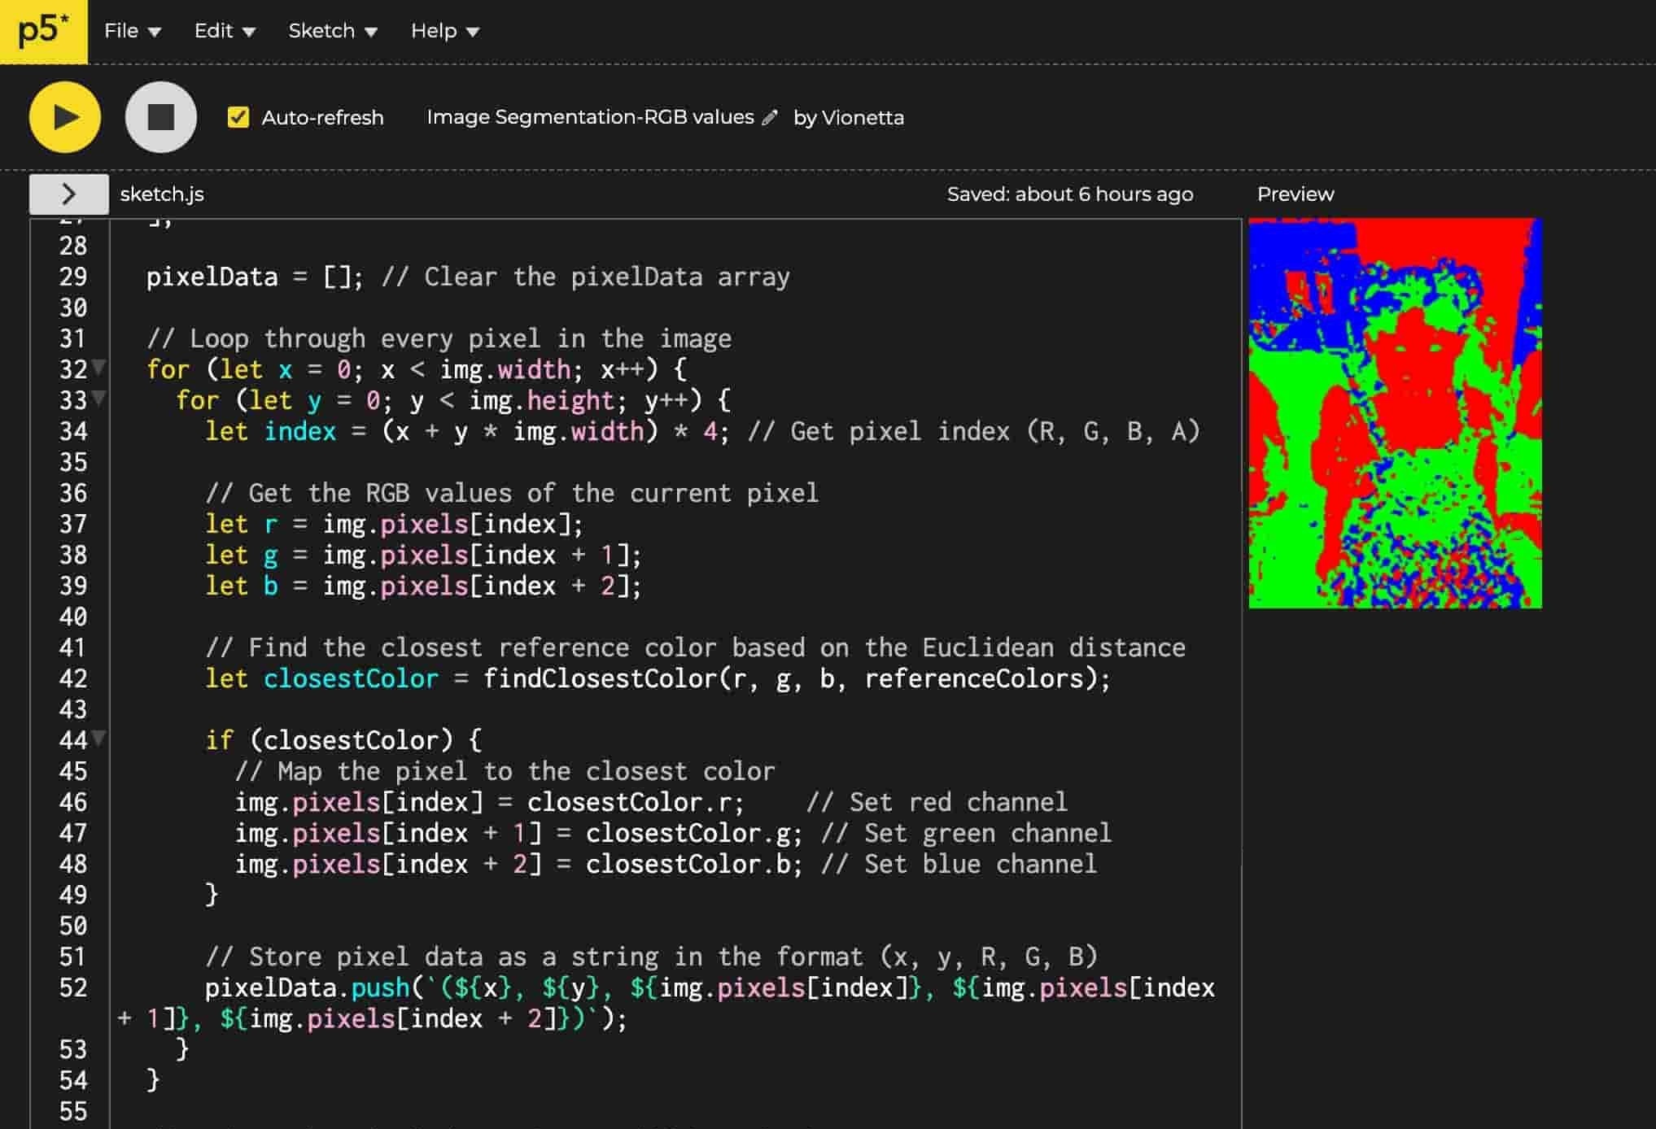This screenshot has width=1656, height=1129.
Task: Click the sketch title Image Segmentation-RGB values
Action: pos(590,117)
